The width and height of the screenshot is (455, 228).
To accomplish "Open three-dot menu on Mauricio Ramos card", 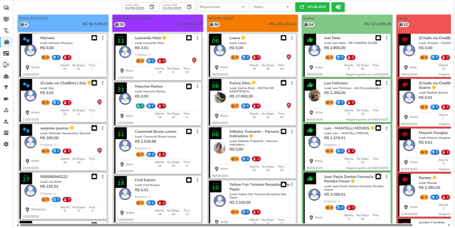I will [197, 86].
